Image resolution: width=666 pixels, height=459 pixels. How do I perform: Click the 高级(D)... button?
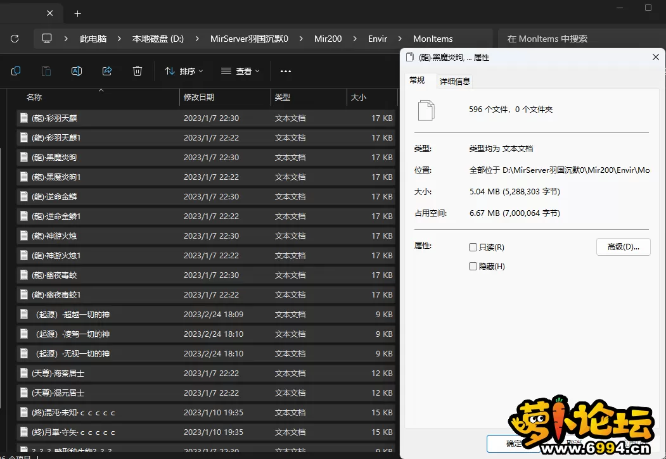click(623, 247)
